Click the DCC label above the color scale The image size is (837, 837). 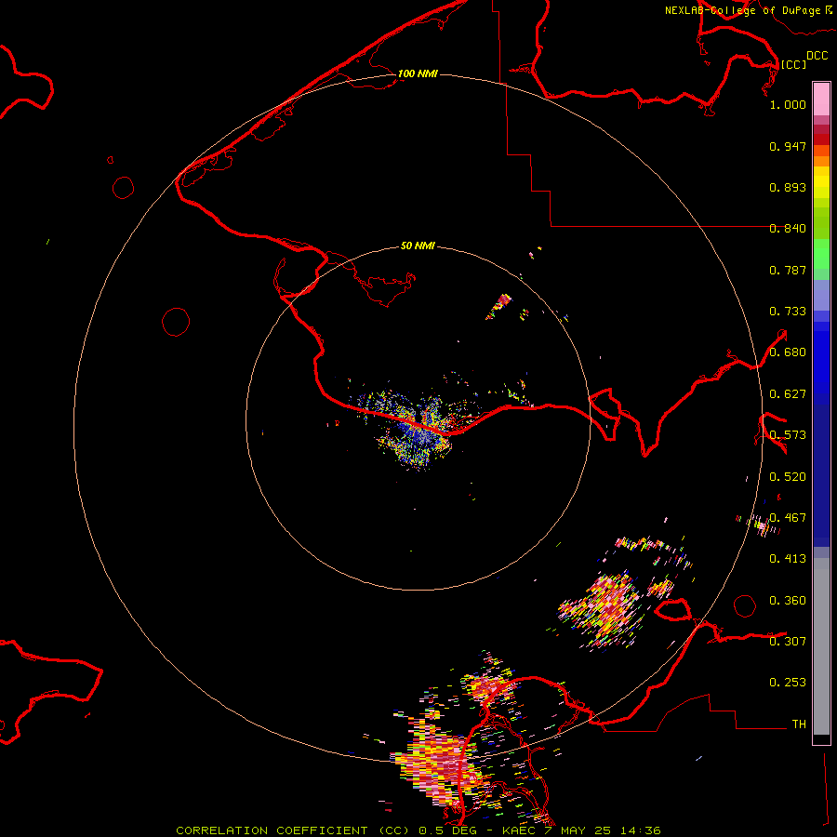(x=817, y=56)
